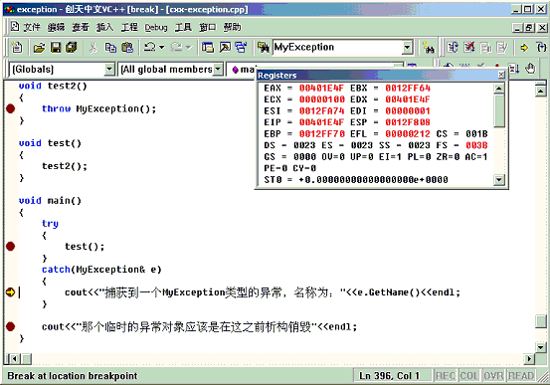Click the Save All icon
The width and height of the screenshot is (550, 385).
[72, 47]
